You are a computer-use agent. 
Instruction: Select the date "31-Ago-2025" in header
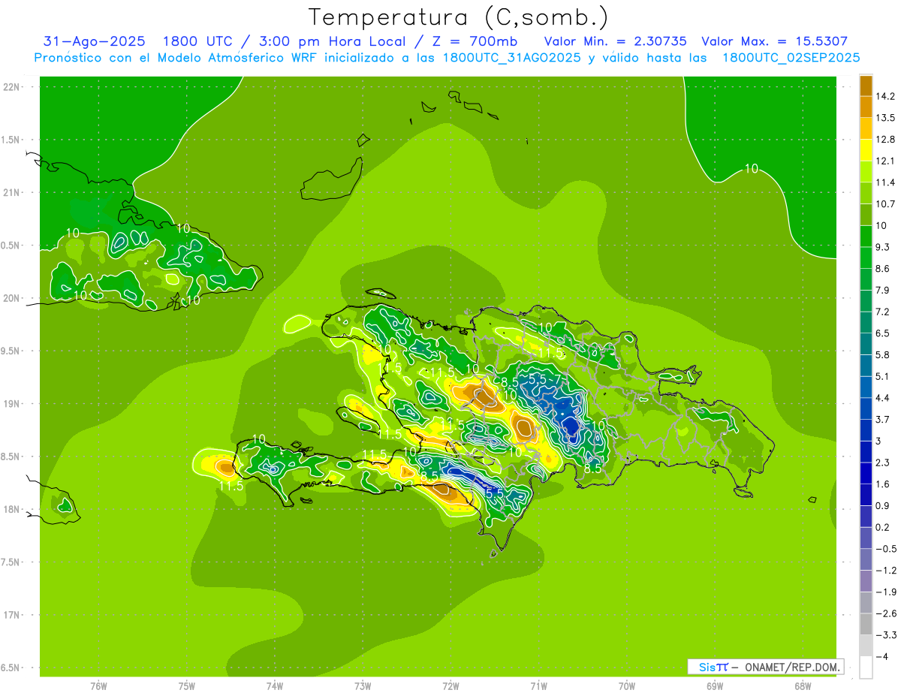[94, 41]
